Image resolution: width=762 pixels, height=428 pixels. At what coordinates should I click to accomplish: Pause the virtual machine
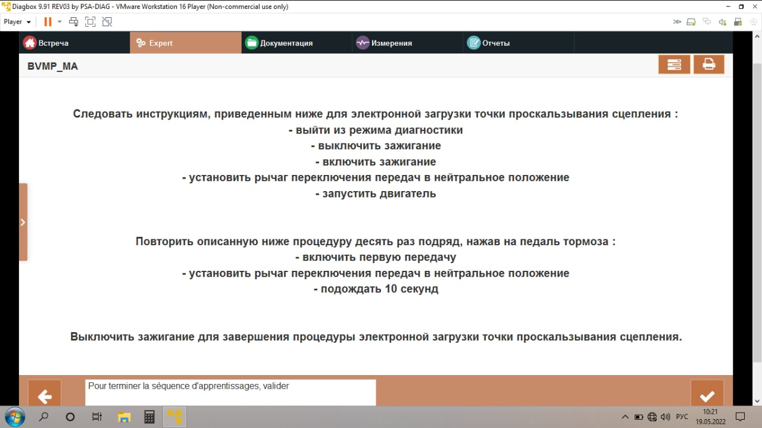point(48,21)
